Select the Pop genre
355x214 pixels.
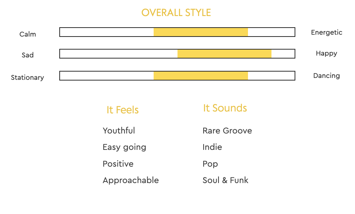[x=210, y=164]
